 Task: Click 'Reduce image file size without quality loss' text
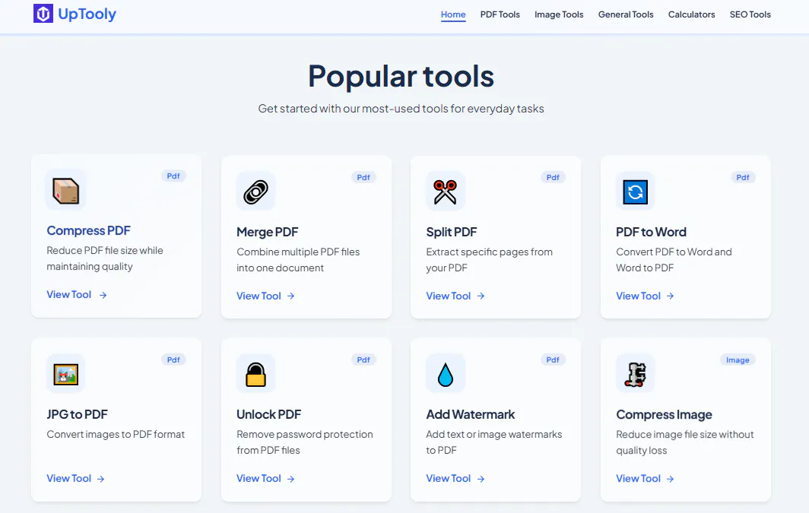[684, 442]
